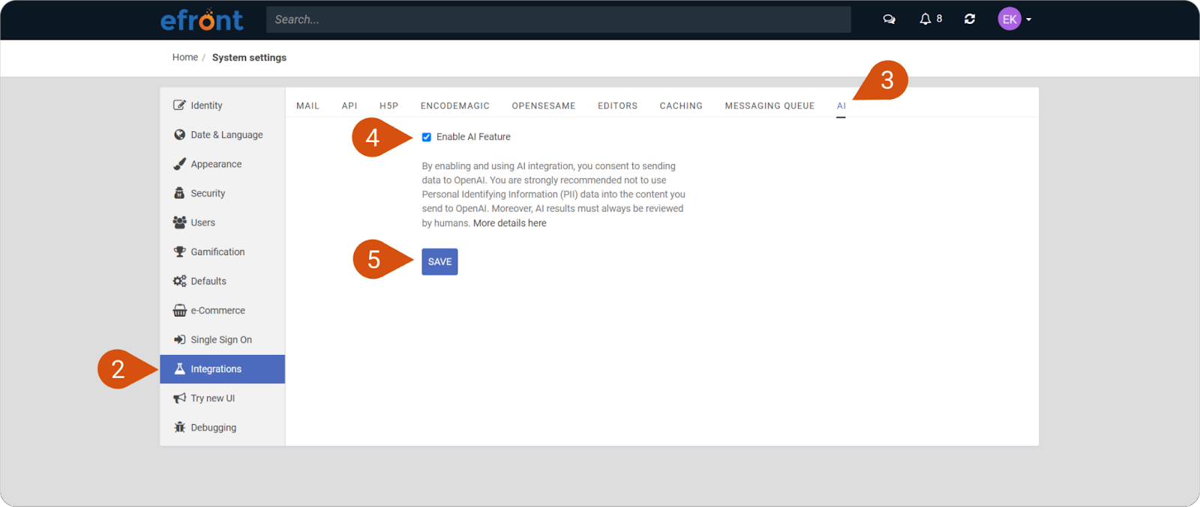Viewport: 1200px width, 507px height.
Task: Click the Gamification trophy icon
Action: [x=179, y=252]
